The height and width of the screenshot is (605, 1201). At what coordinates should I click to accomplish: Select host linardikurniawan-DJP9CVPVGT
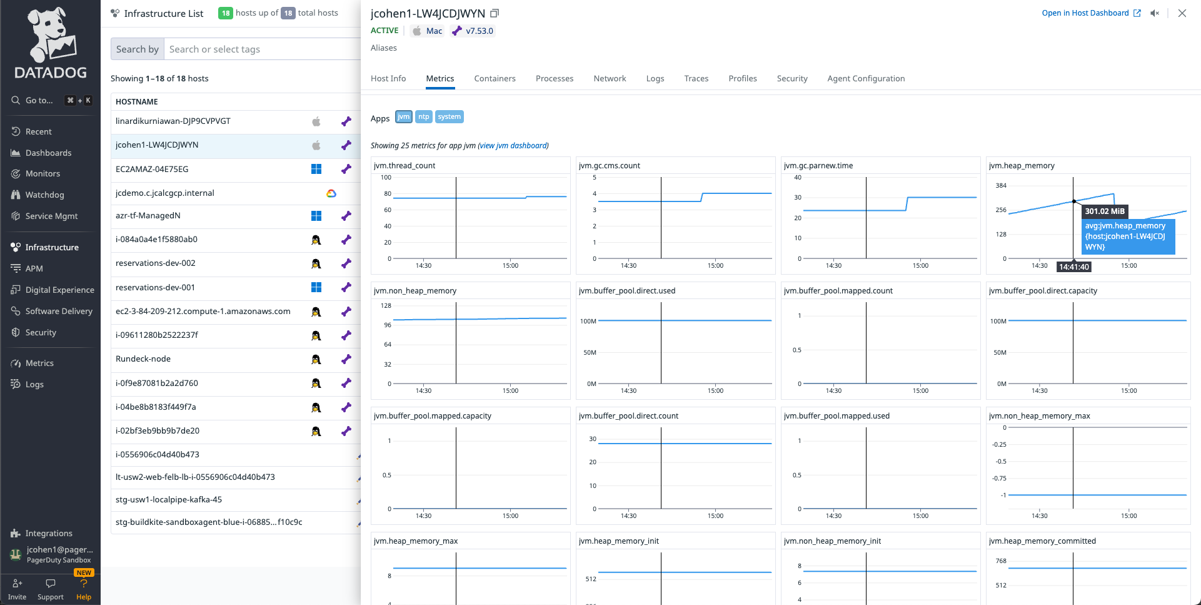[x=173, y=121]
